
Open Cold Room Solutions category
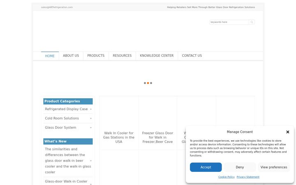click(62, 118)
